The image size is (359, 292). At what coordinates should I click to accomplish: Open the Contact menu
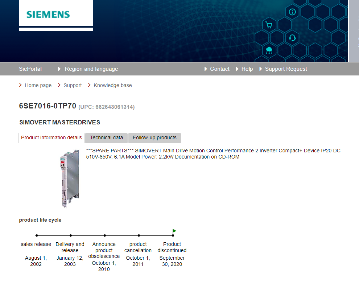pyautogui.click(x=219, y=69)
